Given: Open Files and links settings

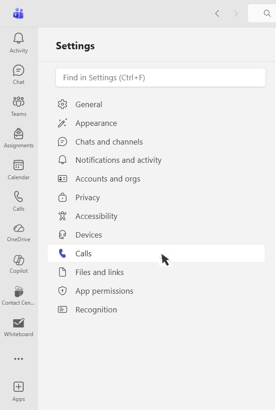Looking at the screenshot, I should (156, 272).
